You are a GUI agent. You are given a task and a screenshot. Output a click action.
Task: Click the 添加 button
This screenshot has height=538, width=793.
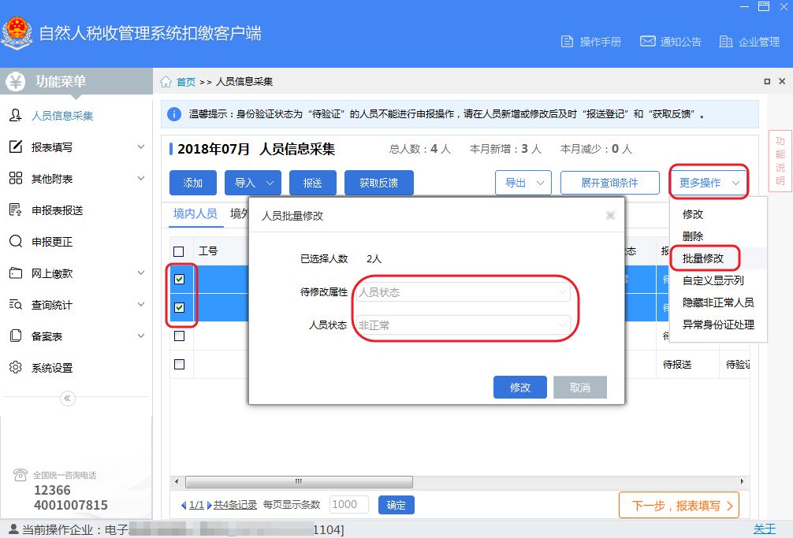tap(192, 183)
